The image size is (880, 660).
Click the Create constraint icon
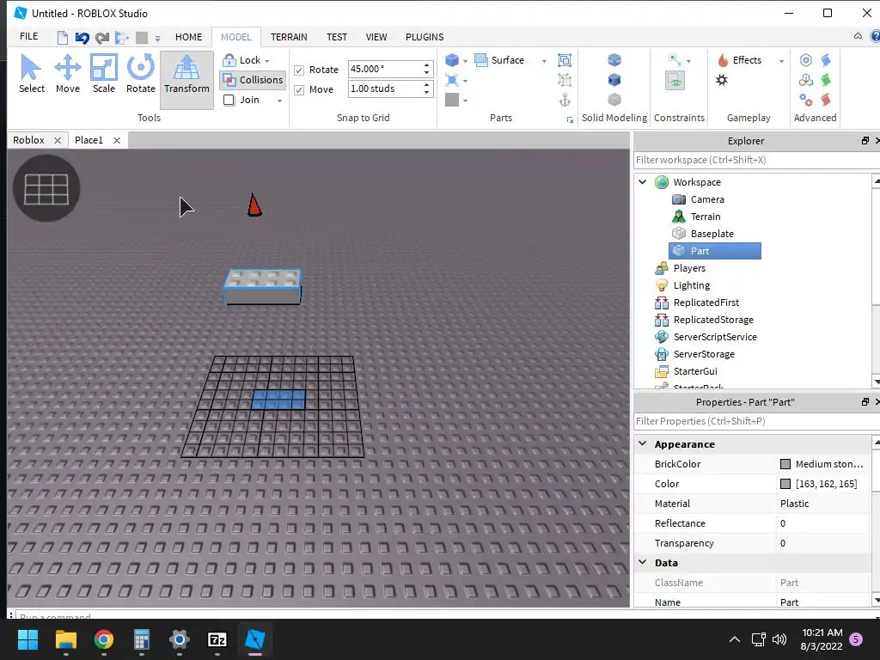point(675,60)
